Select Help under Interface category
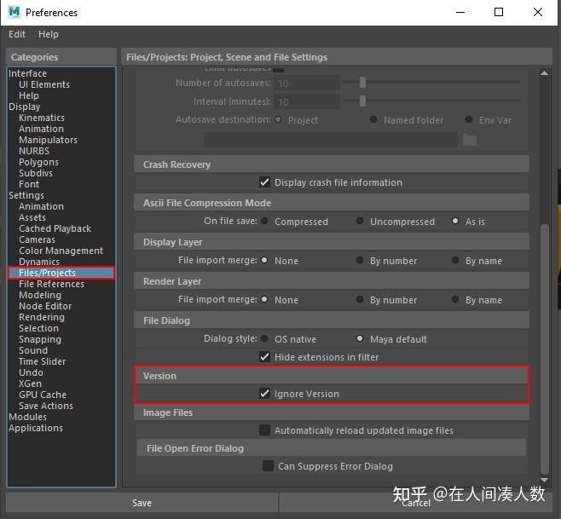 click(x=29, y=95)
